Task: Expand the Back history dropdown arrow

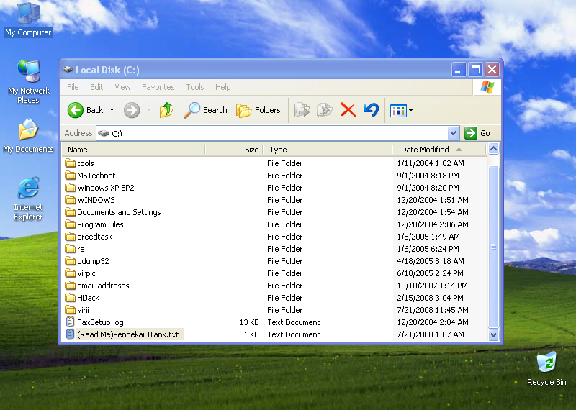Action: point(112,110)
